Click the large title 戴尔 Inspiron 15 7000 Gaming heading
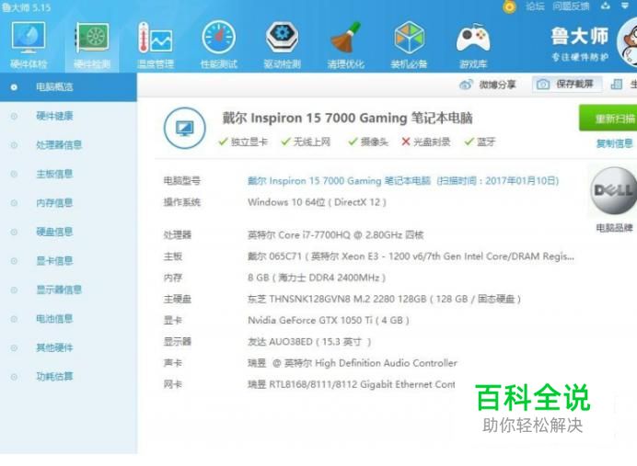This screenshot has height=466, width=637. pos(347,118)
